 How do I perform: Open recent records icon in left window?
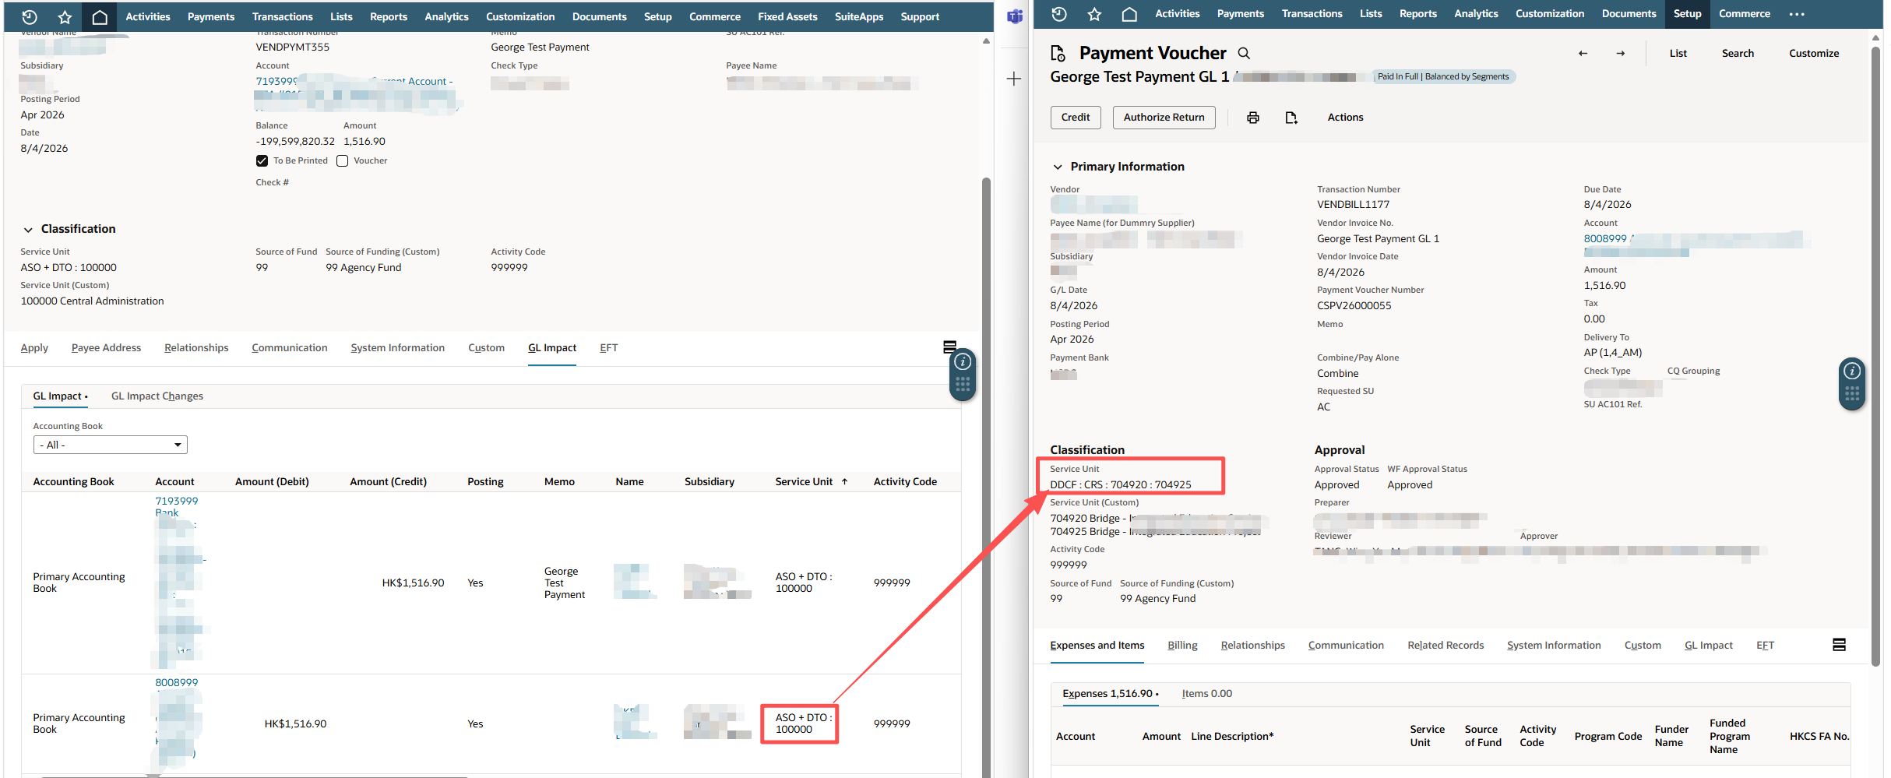coord(29,16)
